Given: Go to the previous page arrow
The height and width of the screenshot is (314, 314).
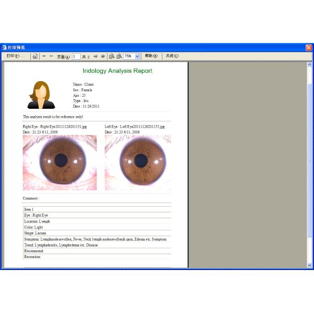Looking at the screenshot, I should [51, 56].
